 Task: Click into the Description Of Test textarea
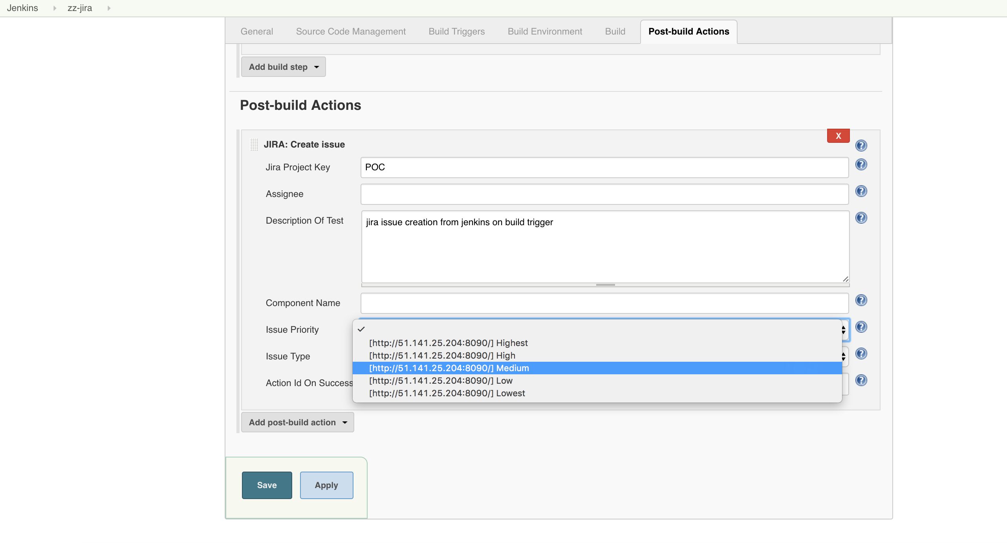[605, 246]
